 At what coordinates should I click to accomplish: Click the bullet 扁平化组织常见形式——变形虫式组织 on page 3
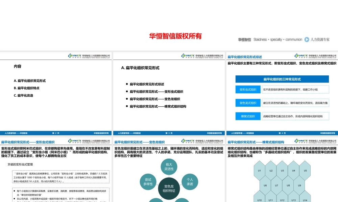pyautogui.click(x=156, y=92)
